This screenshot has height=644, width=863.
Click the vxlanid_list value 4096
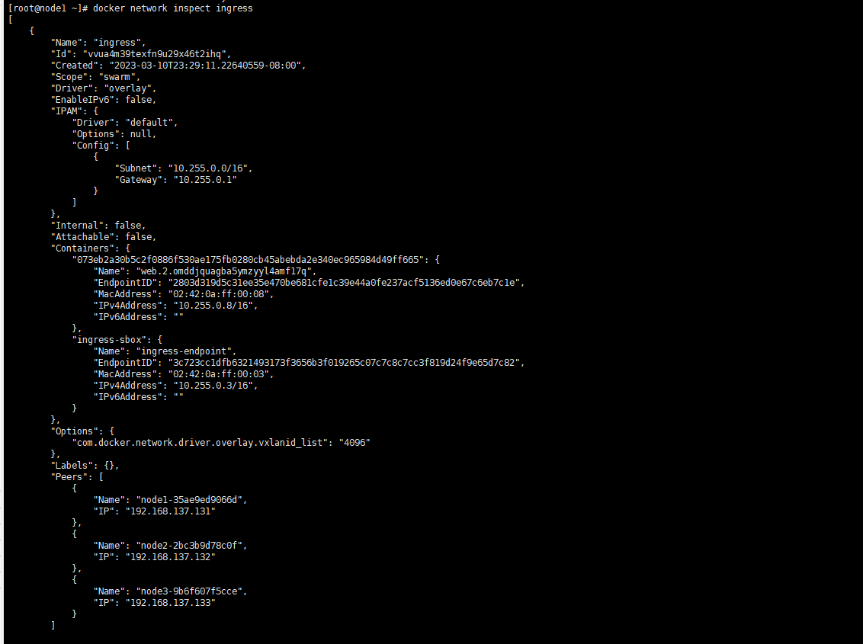pyautogui.click(x=355, y=443)
